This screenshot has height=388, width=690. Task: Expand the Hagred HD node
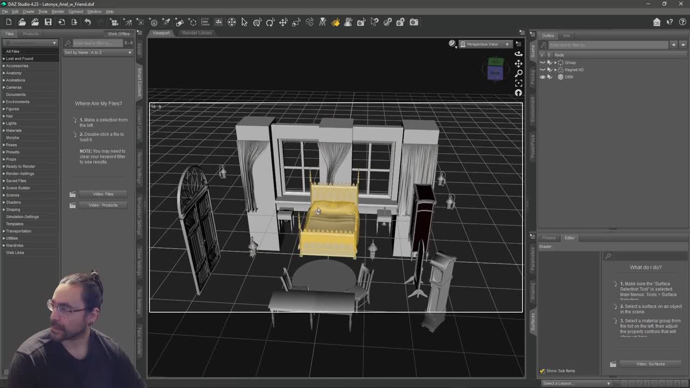555,70
